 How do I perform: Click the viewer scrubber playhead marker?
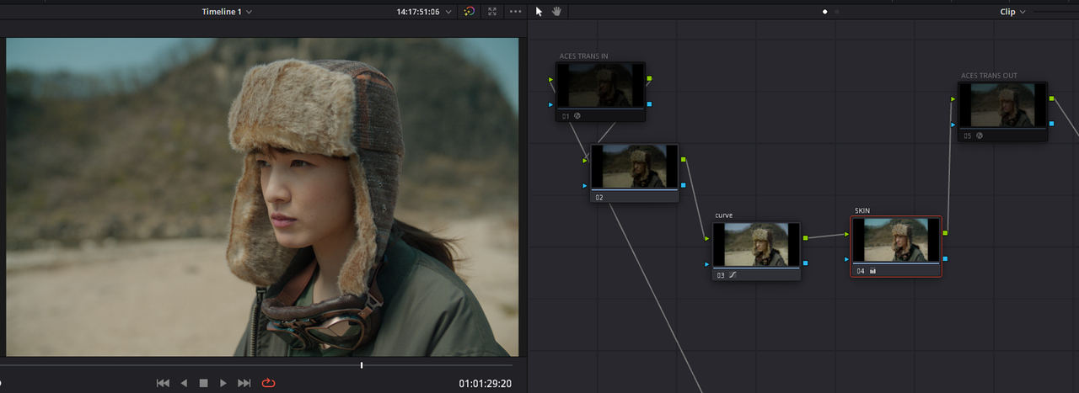(362, 365)
